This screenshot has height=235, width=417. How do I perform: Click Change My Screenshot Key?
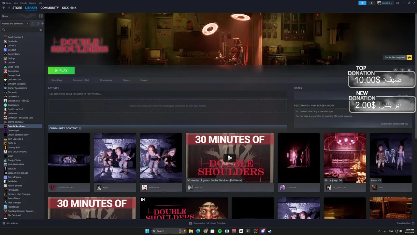395,124
